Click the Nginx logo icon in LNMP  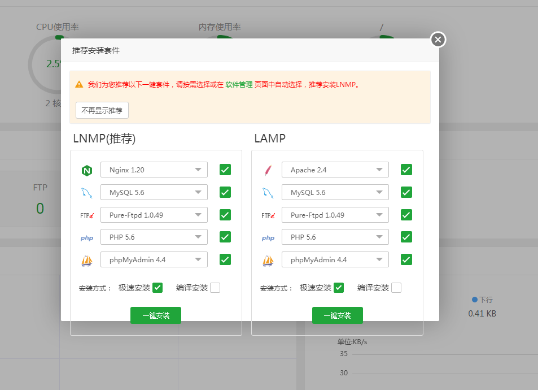87,171
